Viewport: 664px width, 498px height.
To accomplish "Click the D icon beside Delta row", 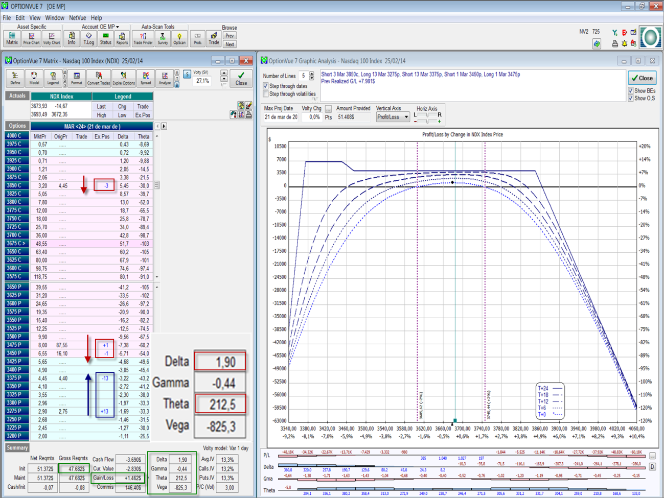I will click(653, 467).
